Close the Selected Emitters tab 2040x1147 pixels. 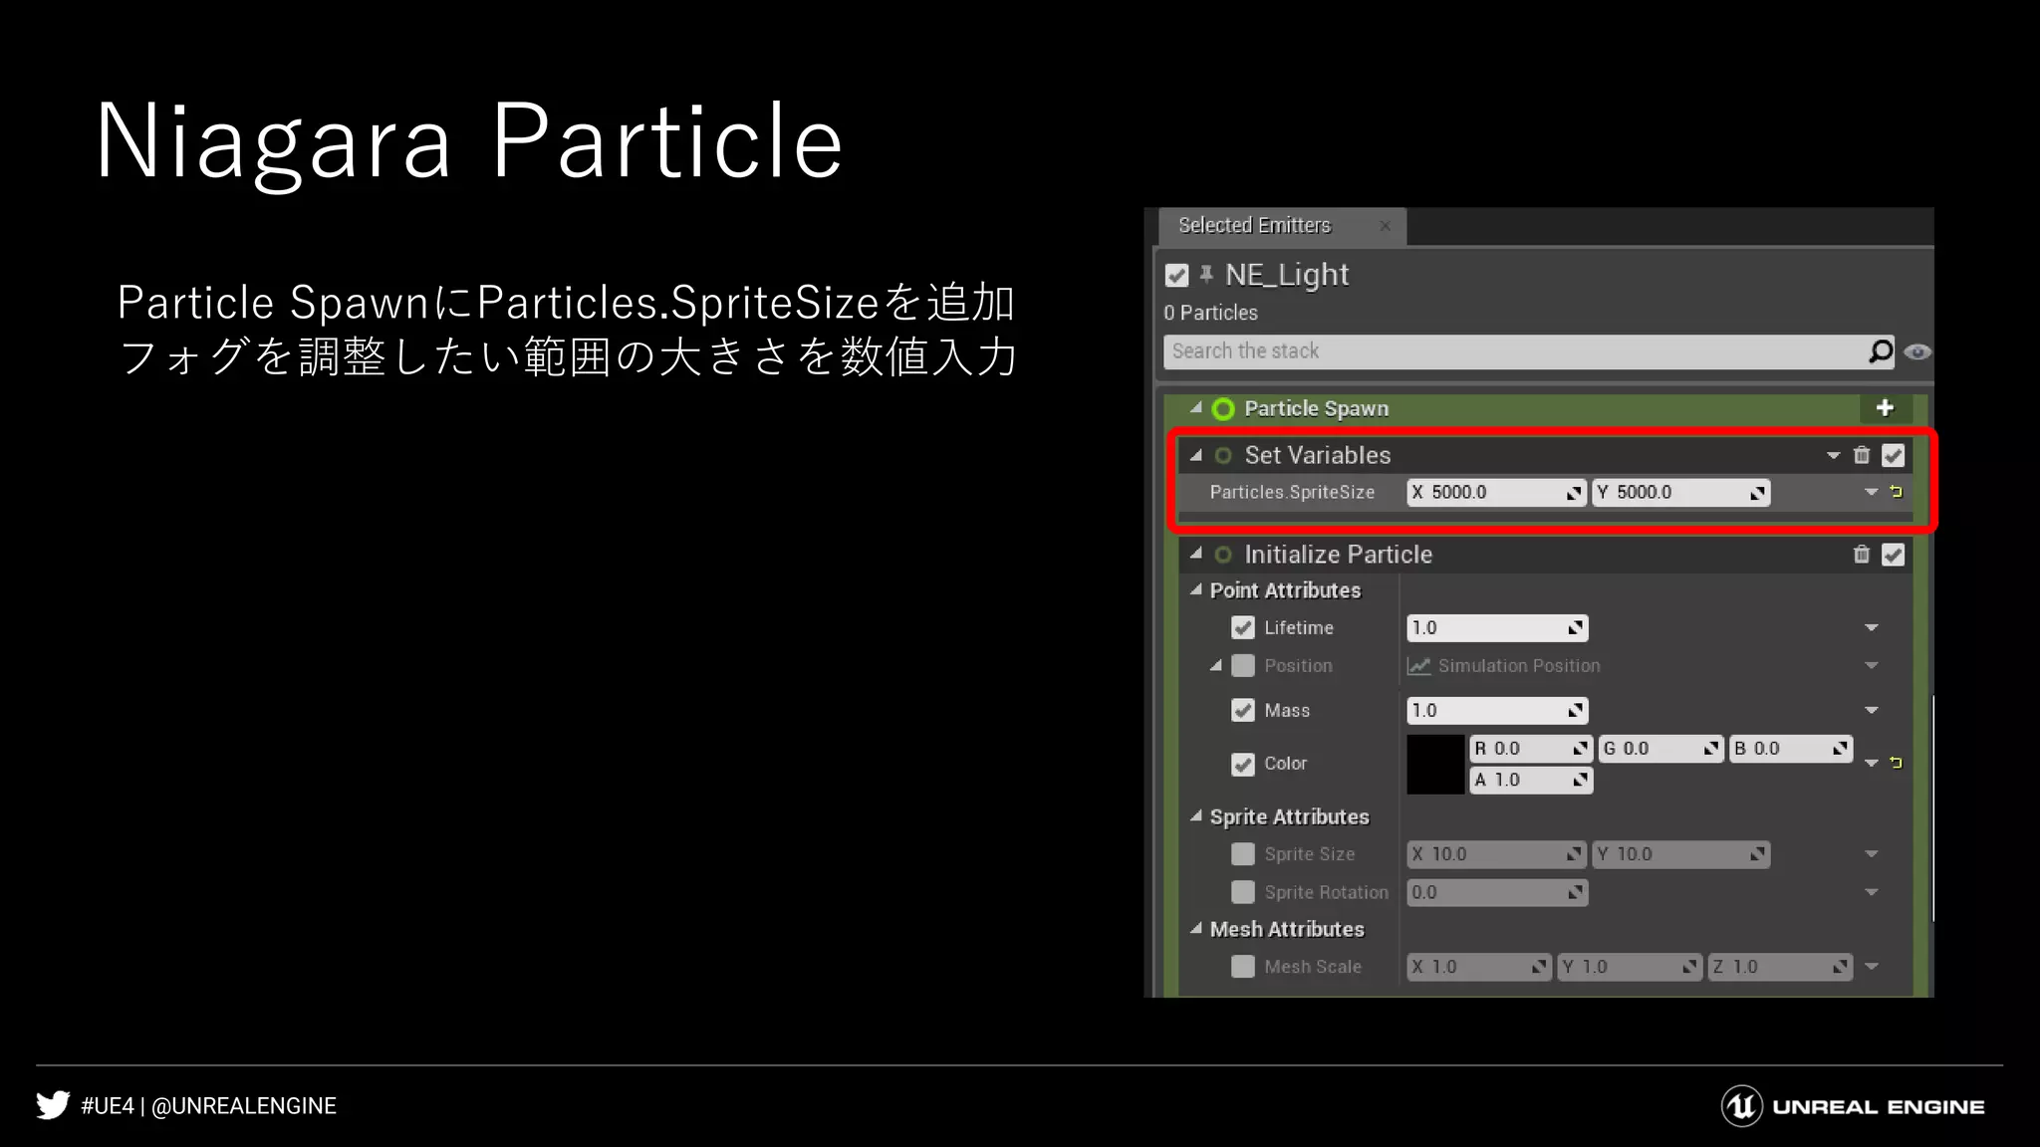(x=1385, y=226)
